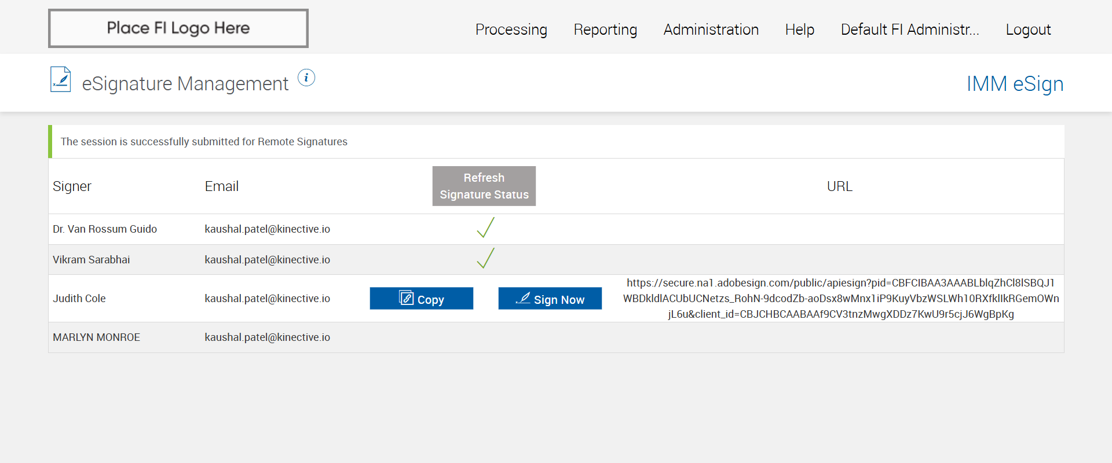
Task: Click the eSignature Management document icon
Action: [x=61, y=80]
